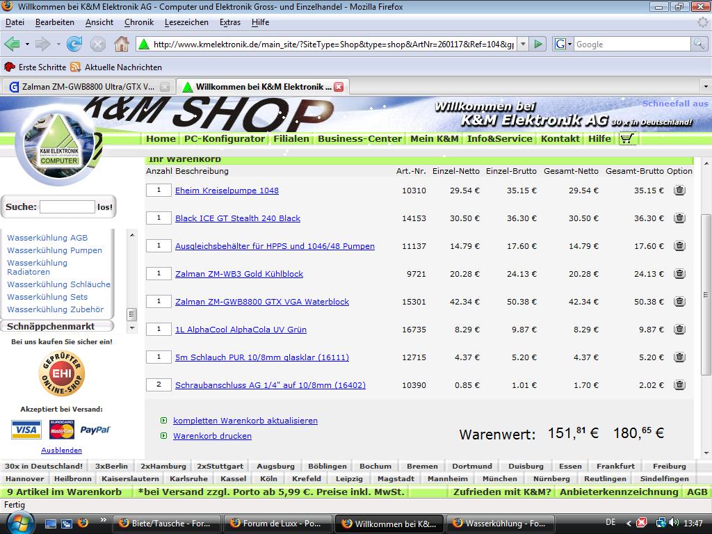Click the MasterCard payment logo
Image resolution: width=712 pixels, height=534 pixels.
point(61,430)
